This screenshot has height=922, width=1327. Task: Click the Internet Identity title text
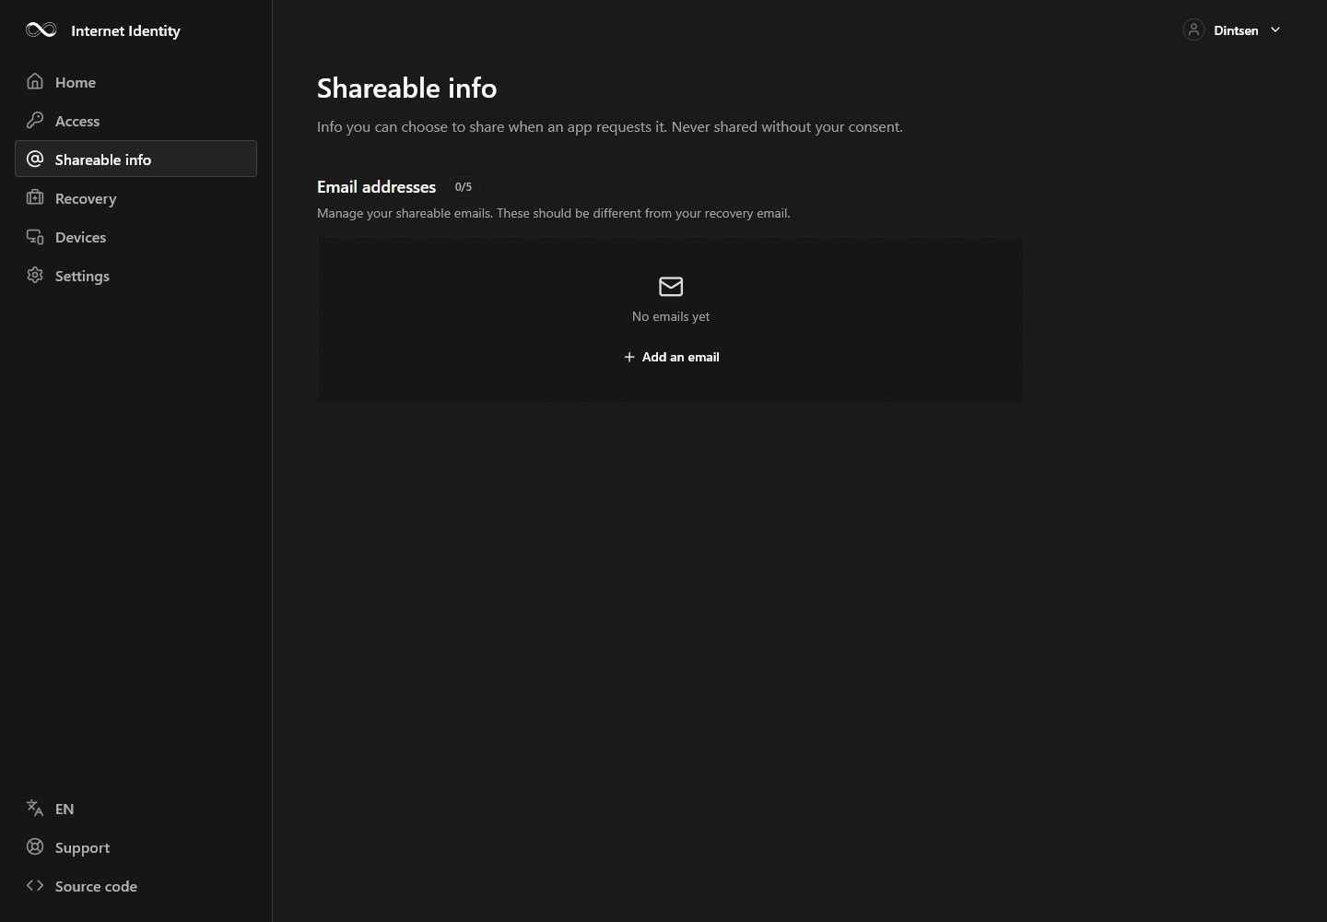[x=125, y=30]
